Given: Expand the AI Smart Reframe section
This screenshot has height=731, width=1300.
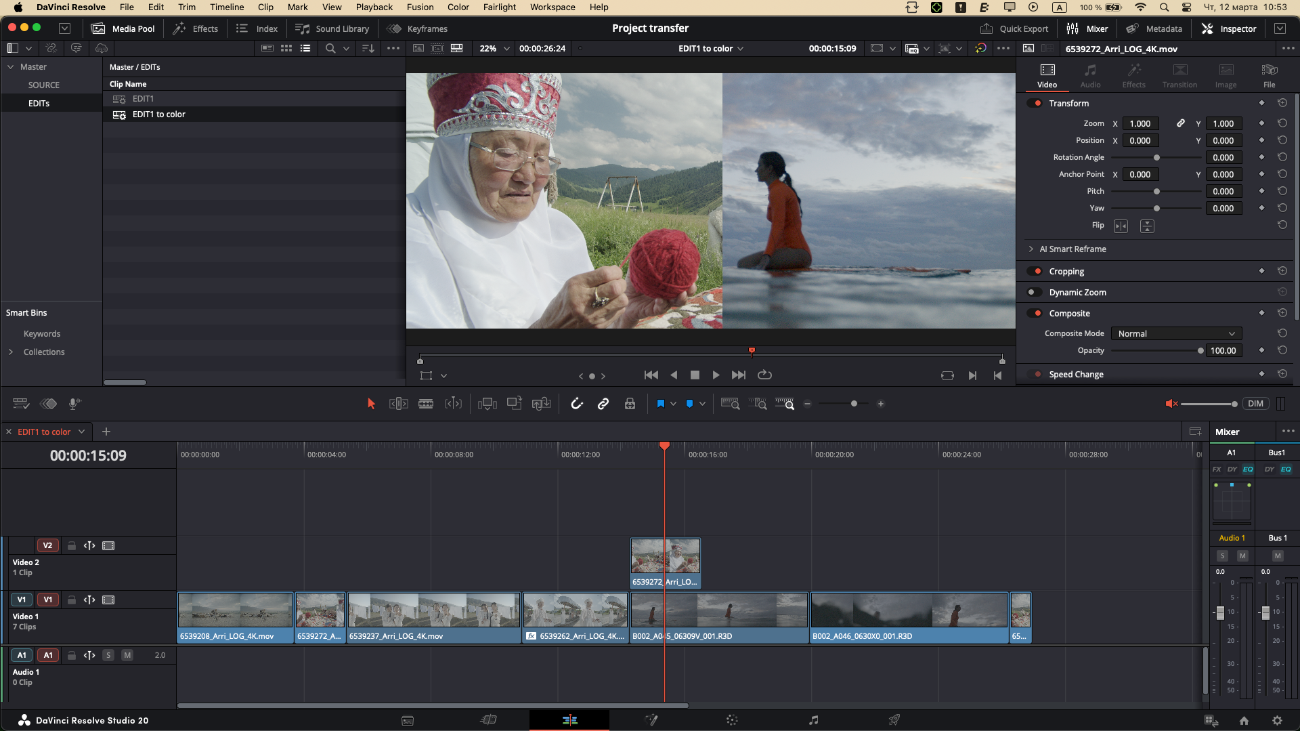Looking at the screenshot, I should 1031,249.
